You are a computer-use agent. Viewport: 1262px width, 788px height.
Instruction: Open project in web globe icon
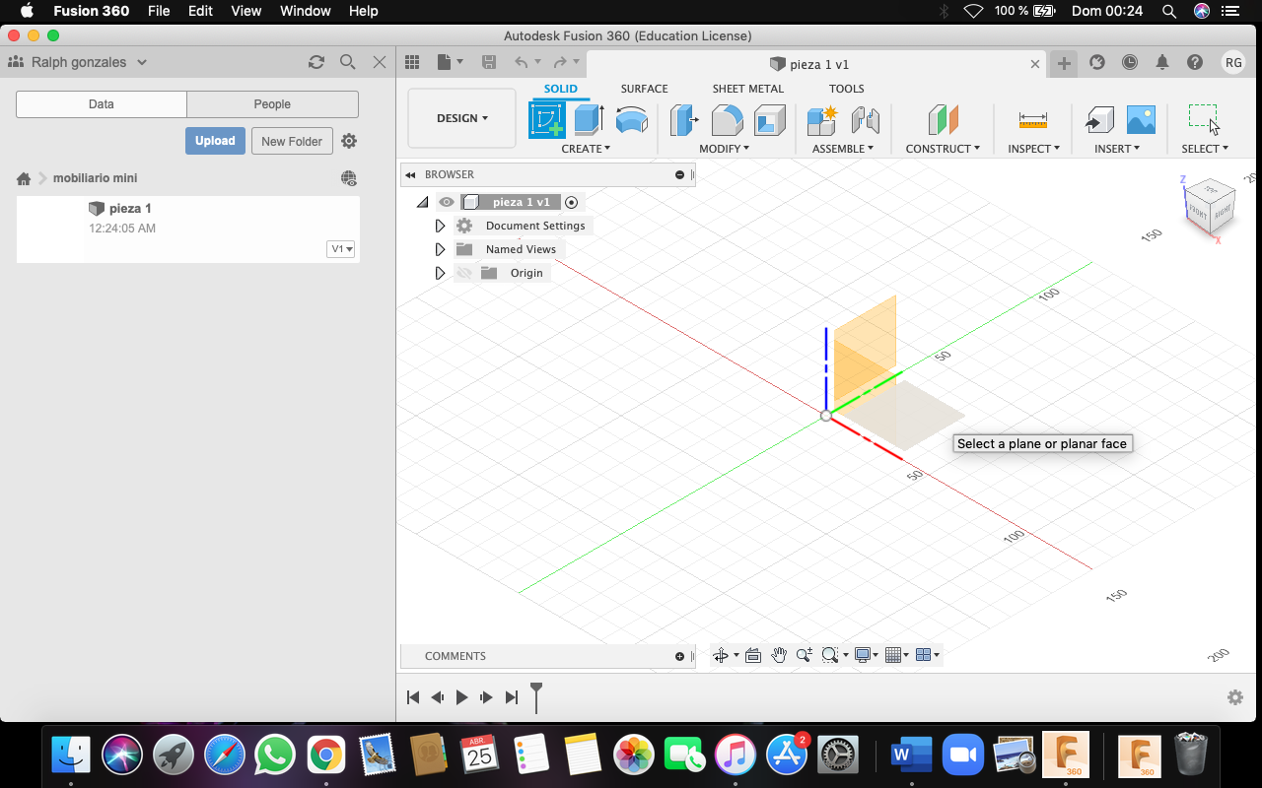point(349,178)
